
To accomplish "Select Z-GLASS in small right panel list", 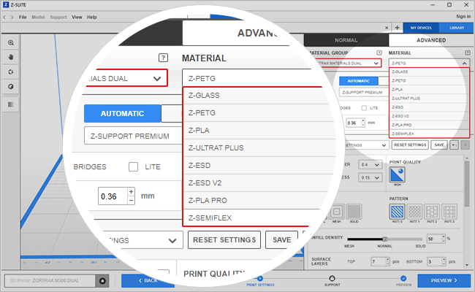I will coord(429,72).
